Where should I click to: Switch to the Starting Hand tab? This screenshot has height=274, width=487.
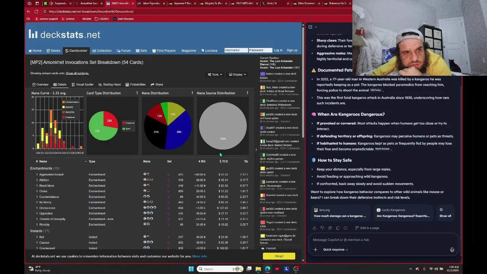point(109,84)
